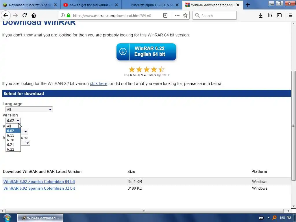Image resolution: width=296 pixels, height=222 pixels.
Task: Open the Library bookshelf icon
Action: (x=270, y=16)
